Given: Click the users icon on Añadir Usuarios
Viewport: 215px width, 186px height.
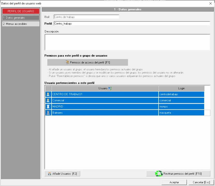Looking at the screenshot, I should 49,174.
